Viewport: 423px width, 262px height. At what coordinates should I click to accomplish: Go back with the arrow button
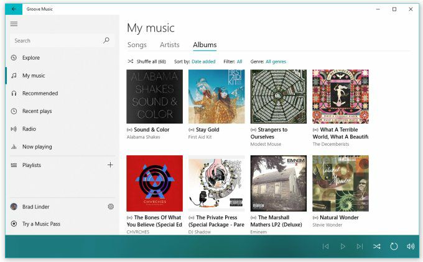(x=14, y=9)
